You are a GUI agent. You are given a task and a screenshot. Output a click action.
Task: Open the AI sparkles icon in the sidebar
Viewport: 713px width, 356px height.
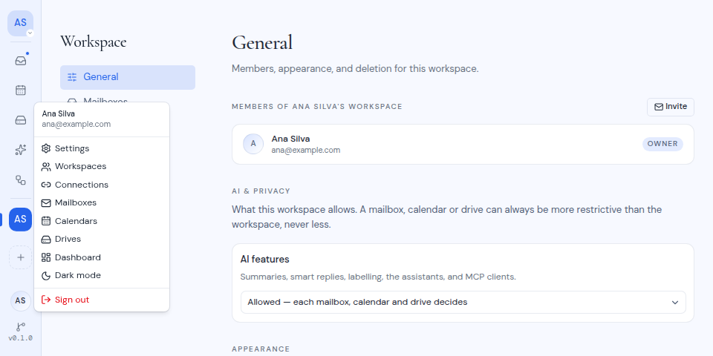[x=21, y=150]
